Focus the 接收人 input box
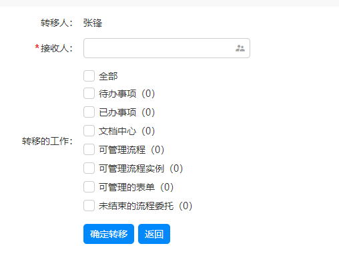339x258 pixels. tap(167, 48)
